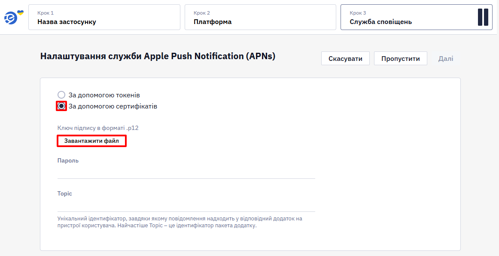Image resolution: width=499 pixels, height=256 pixels.
Task: Select the За допомогою токенів radio button
Action: (x=61, y=95)
